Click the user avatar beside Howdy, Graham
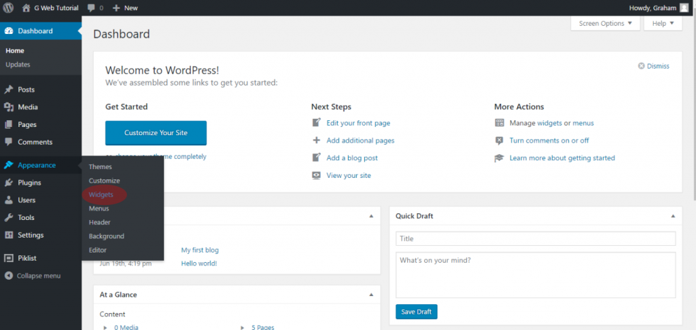The width and height of the screenshot is (696, 330). tap(684, 7)
